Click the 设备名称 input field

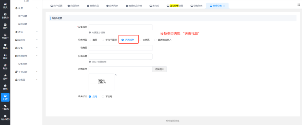tap(121, 27)
